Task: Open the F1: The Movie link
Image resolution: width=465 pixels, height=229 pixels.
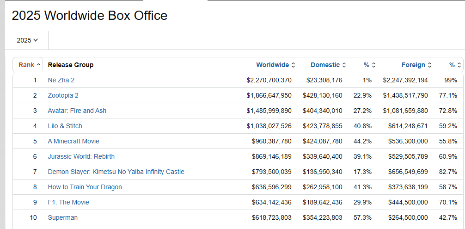Action: (x=68, y=202)
